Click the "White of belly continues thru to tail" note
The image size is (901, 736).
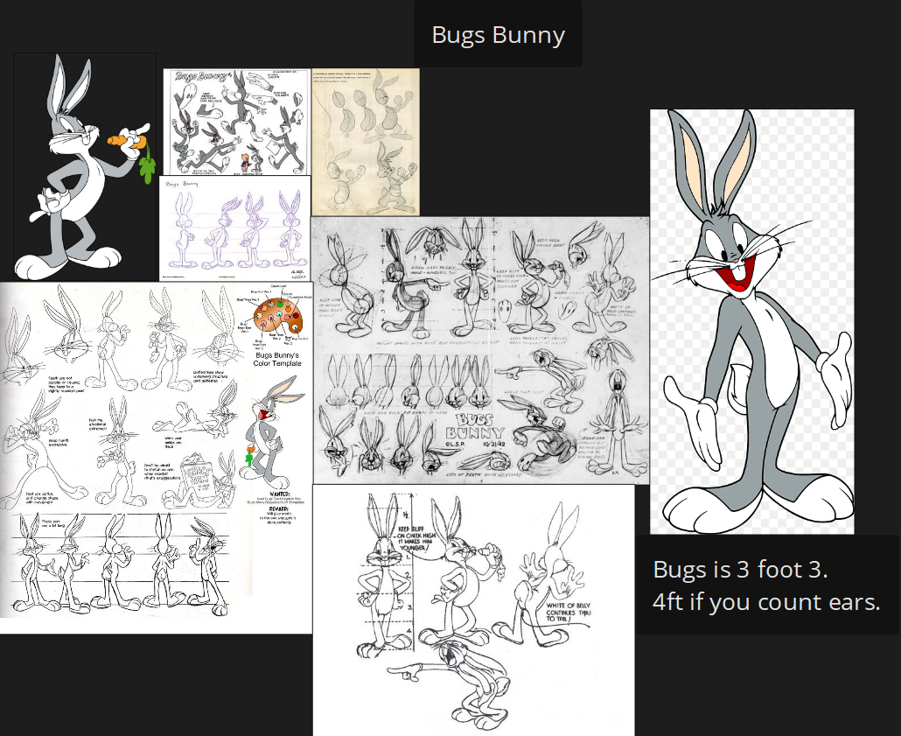(568, 612)
